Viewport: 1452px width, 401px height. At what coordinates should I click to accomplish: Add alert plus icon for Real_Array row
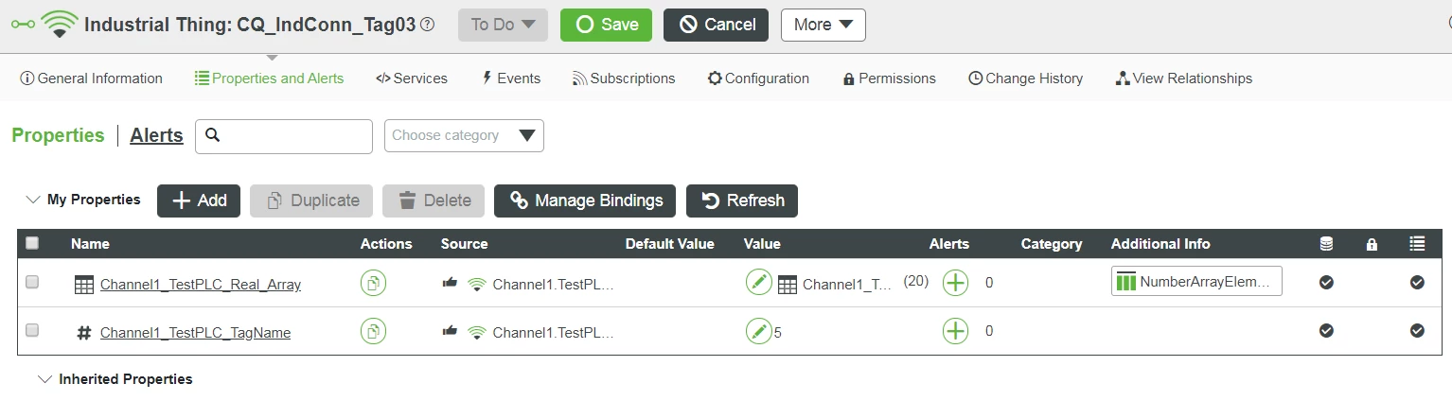(955, 283)
